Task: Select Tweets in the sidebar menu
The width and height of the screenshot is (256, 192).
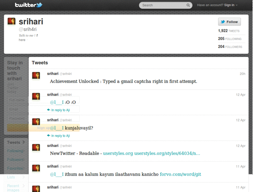Action: click(13, 142)
